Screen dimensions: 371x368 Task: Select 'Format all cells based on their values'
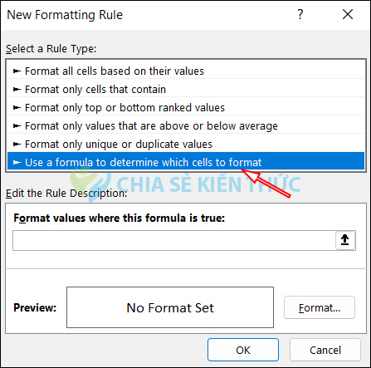click(x=186, y=71)
